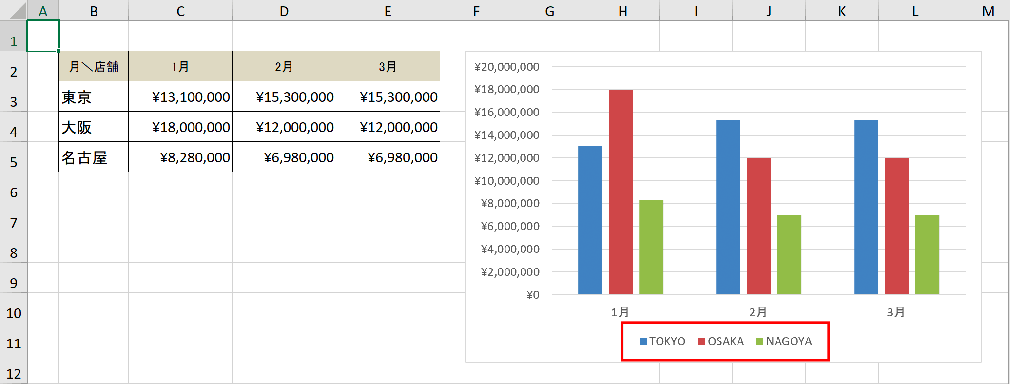Select the blue TOKYO bar for 2月
1010x384 pixels.
coord(728,207)
